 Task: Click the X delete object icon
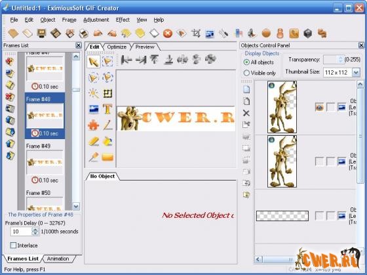tap(246, 113)
